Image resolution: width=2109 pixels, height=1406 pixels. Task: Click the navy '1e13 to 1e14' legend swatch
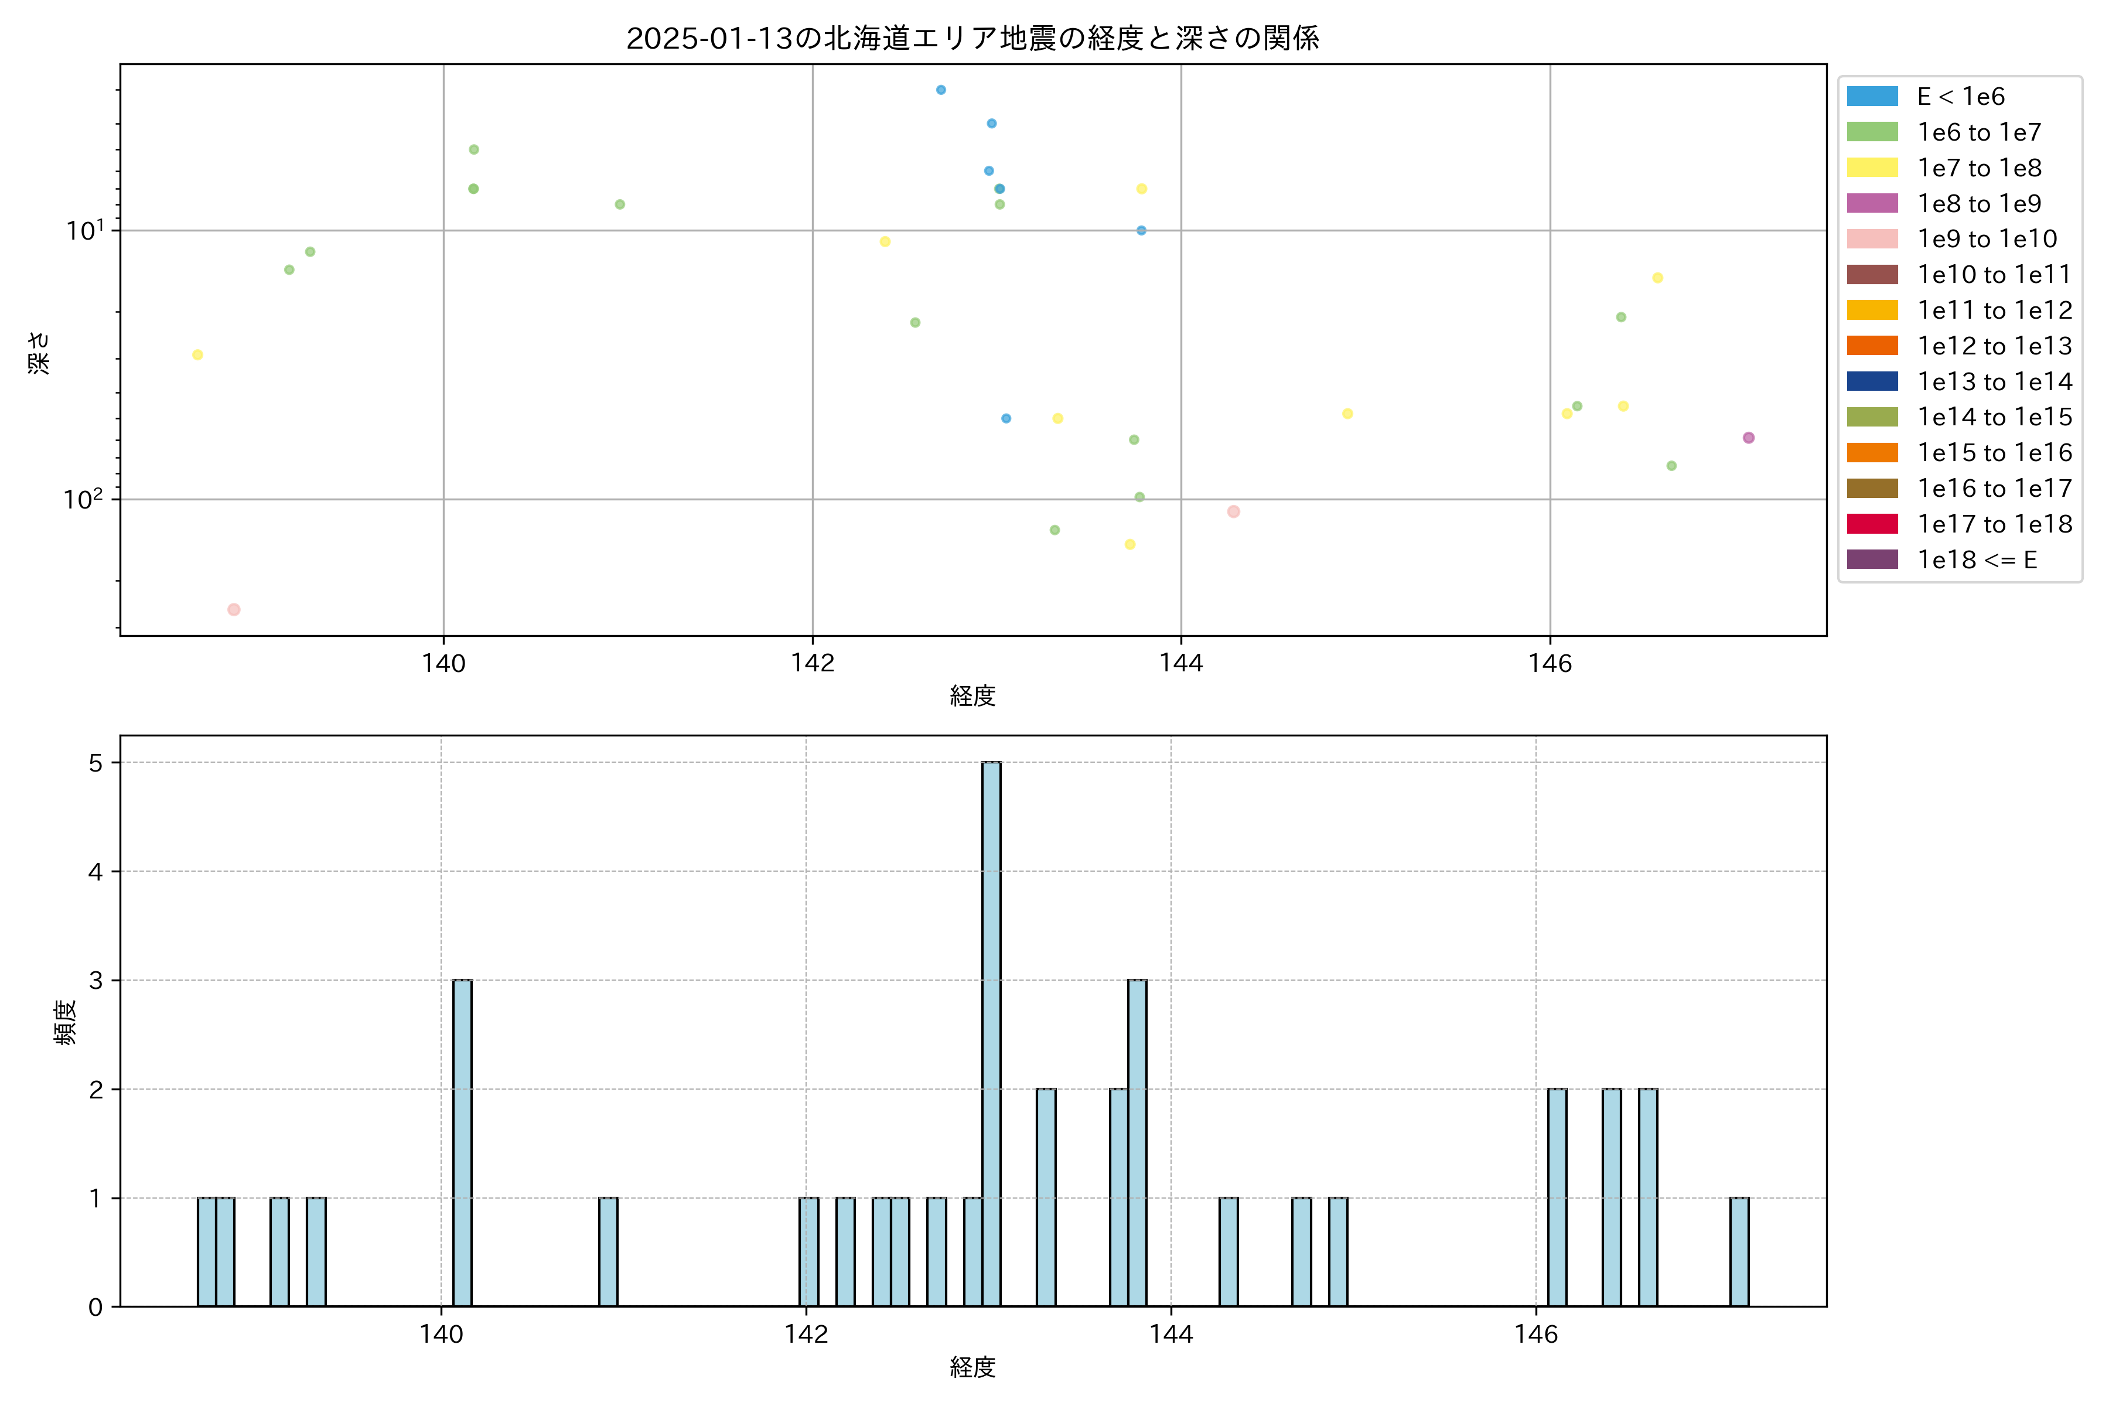tap(1871, 382)
